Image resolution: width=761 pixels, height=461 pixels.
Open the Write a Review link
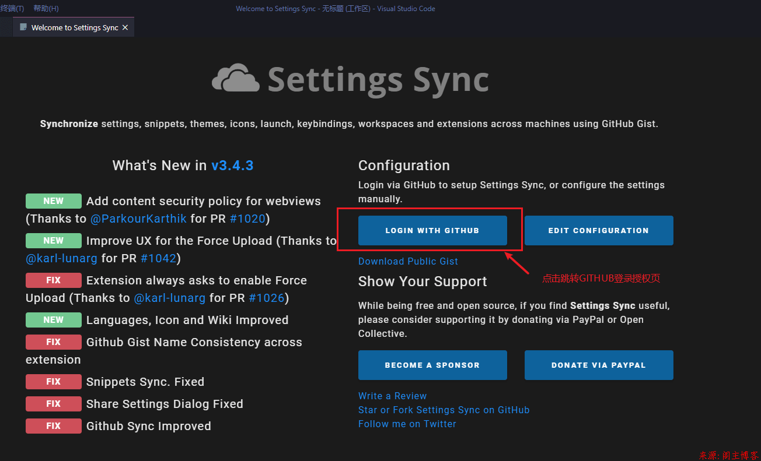(392, 396)
